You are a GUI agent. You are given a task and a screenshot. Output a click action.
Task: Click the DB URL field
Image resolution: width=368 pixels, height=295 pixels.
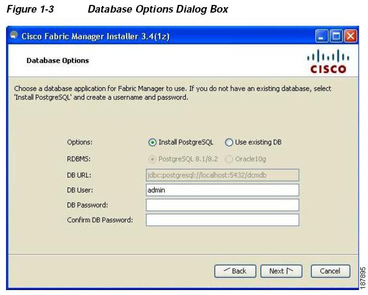click(x=223, y=175)
